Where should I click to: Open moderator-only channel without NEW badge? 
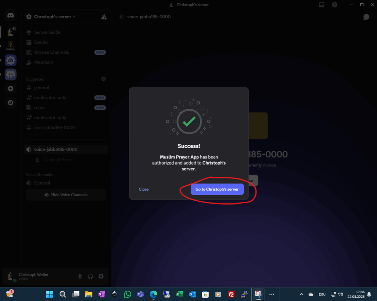click(x=66, y=118)
